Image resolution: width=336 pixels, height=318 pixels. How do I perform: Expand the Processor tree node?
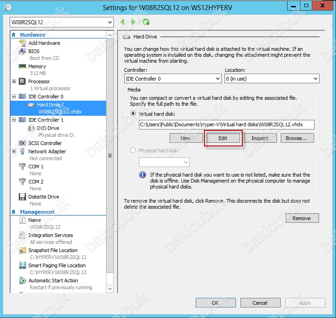[14, 81]
